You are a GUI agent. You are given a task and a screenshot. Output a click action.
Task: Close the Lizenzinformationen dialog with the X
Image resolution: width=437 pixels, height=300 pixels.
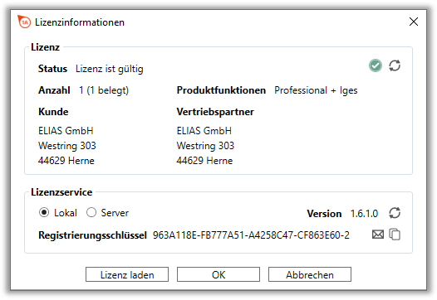click(414, 22)
